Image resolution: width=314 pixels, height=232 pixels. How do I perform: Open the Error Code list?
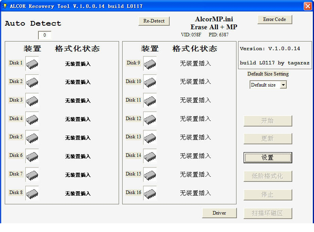[x=274, y=19]
